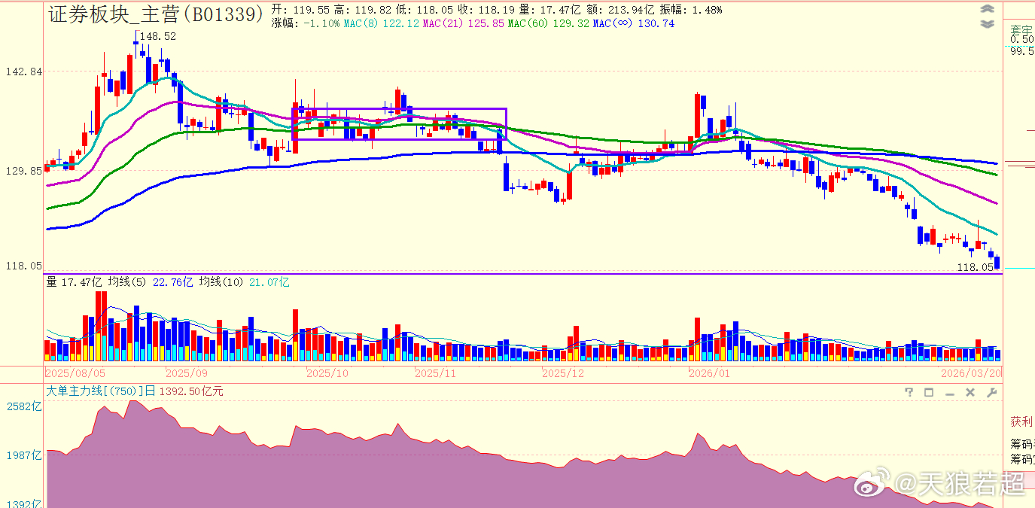The image size is (1035, 508).
Task: Select the chart title 证券板块_主营(B01339)
Action: [156, 13]
